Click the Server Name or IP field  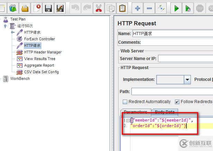pos(185,59)
